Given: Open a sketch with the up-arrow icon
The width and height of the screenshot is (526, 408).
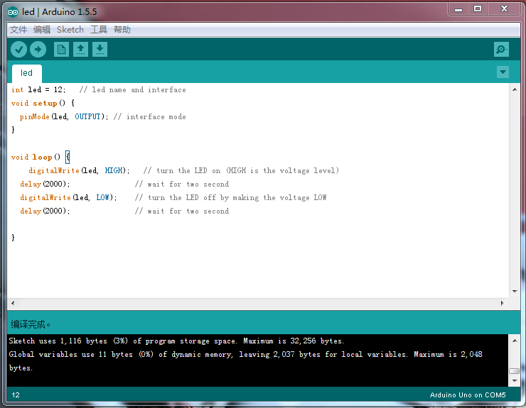Looking at the screenshot, I should 80,50.
